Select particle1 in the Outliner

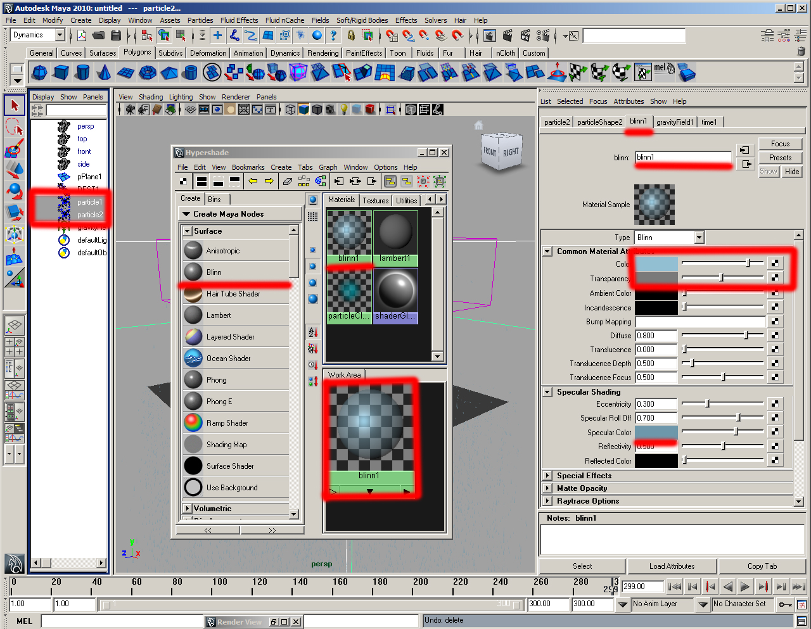(89, 202)
